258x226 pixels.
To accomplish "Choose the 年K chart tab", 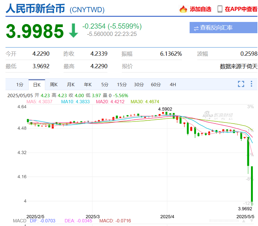I will tap(88, 85).
